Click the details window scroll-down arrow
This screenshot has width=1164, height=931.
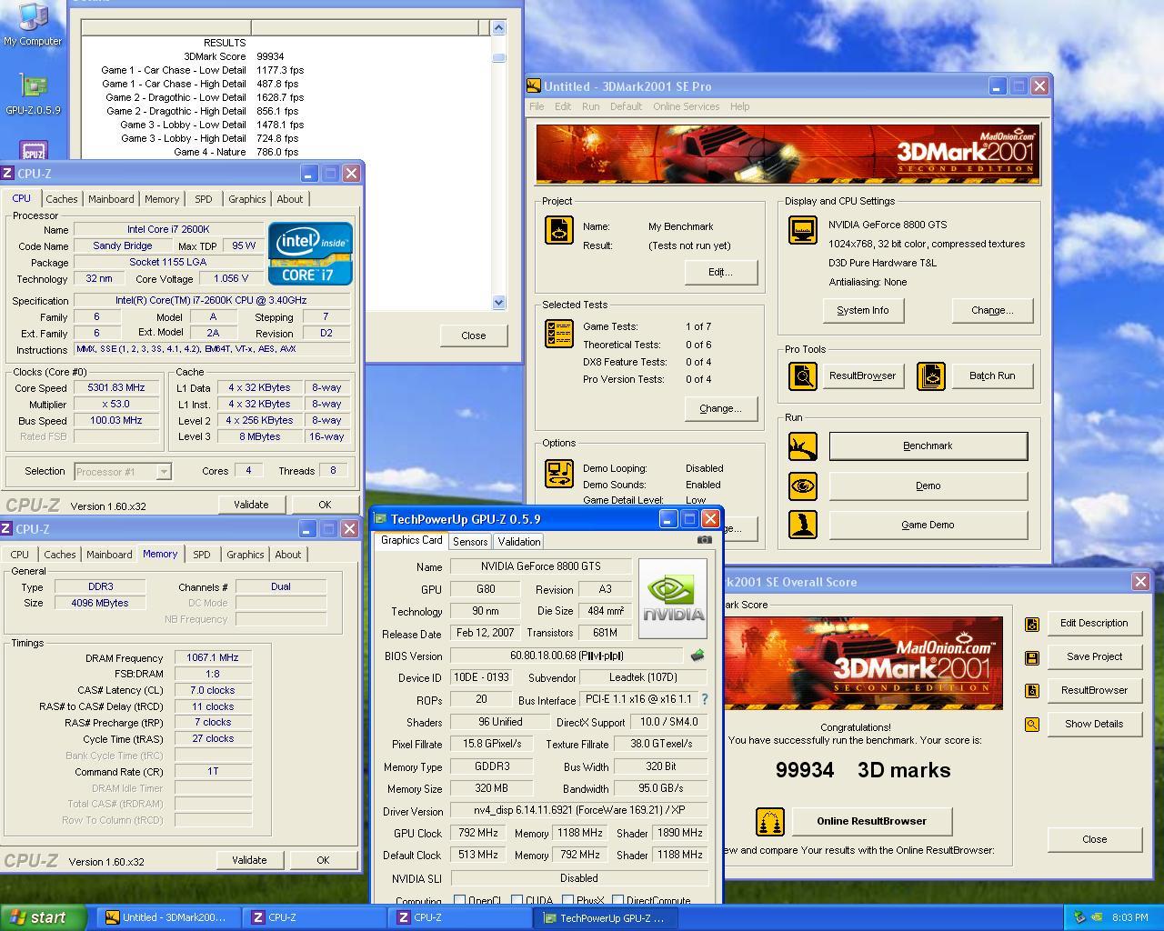coord(498,302)
